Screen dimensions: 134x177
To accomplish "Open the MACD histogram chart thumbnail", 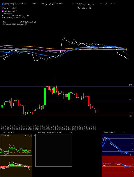I will [x=16, y=166].
